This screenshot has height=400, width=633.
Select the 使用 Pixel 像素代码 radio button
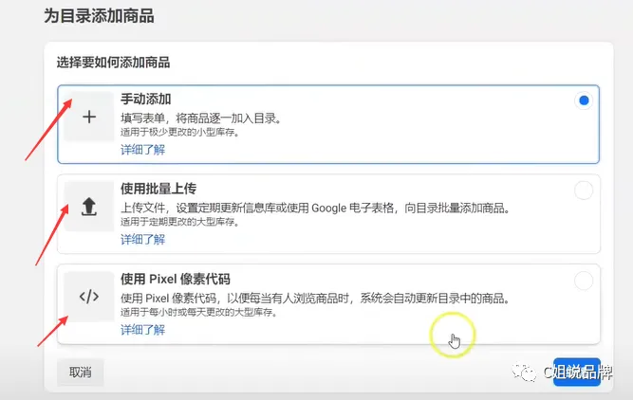coord(584,281)
